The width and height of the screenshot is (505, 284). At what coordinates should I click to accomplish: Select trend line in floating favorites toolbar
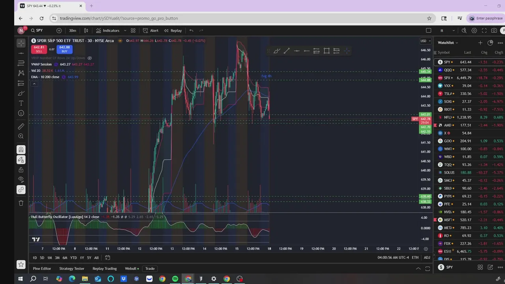click(x=286, y=50)
